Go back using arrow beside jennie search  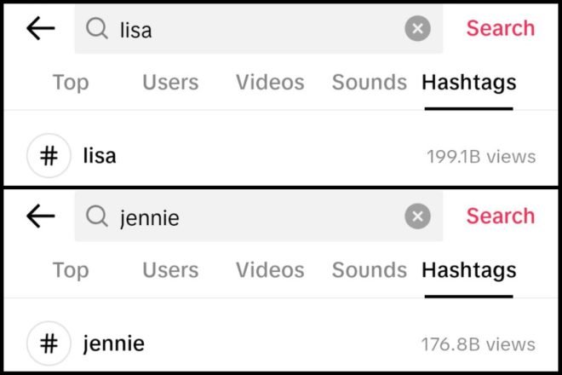click(x=41, y=216)
